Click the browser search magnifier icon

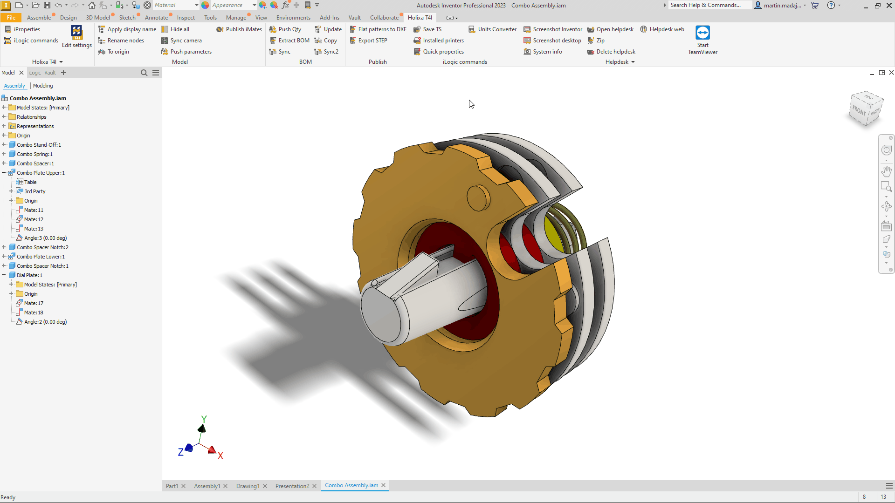click(x=144, y=73)
